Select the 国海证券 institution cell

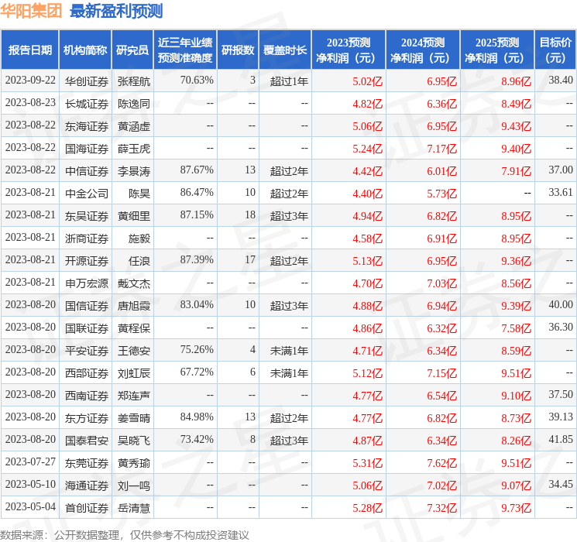click(87, 149)
